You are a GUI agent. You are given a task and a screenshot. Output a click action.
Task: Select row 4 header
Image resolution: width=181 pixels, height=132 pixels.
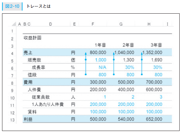(x=12, y=54)
